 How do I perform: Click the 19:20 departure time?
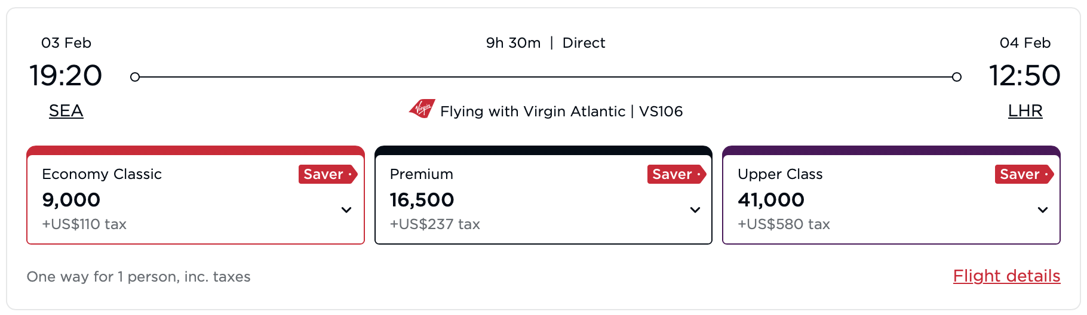[66, 76]
